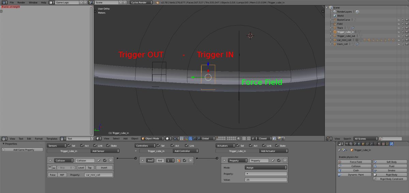Click the Pulse button in Collision sensor
The width and height of the screenshot is (409, 193).
click(x=52, y=175)
